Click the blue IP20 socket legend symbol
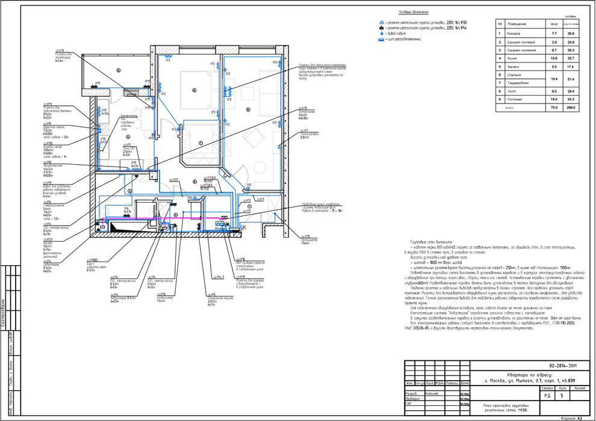The height and width of the screenshot is (421, 596). click(382, 22)
